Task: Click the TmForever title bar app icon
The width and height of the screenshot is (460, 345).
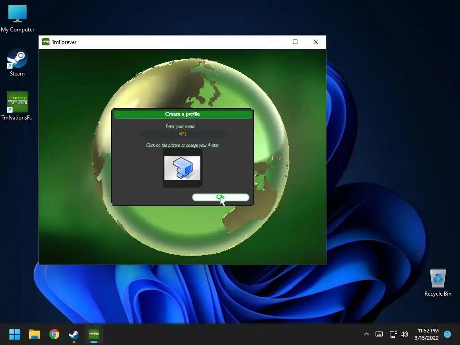Action: point(46,42)
